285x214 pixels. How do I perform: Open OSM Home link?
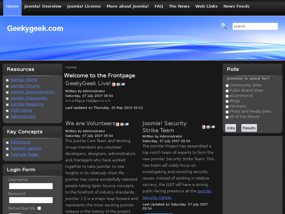tap(21, 110)
